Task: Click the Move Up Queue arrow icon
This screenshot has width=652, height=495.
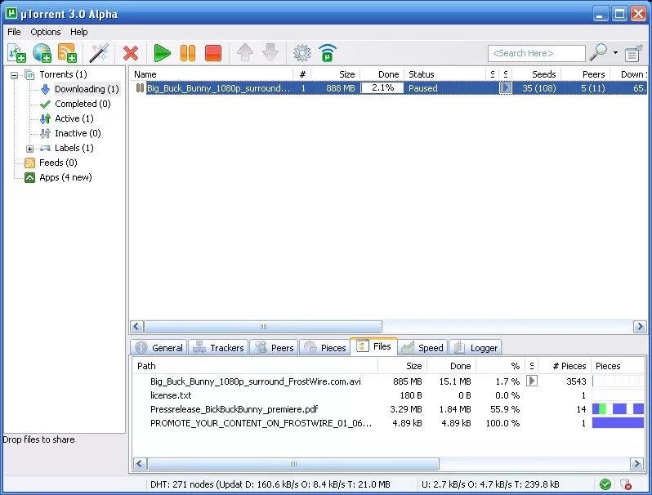Action: click(245, 53)
